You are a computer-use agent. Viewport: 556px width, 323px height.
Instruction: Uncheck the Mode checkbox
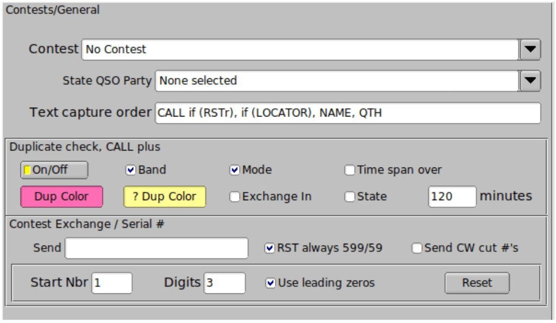click(235, 170)
